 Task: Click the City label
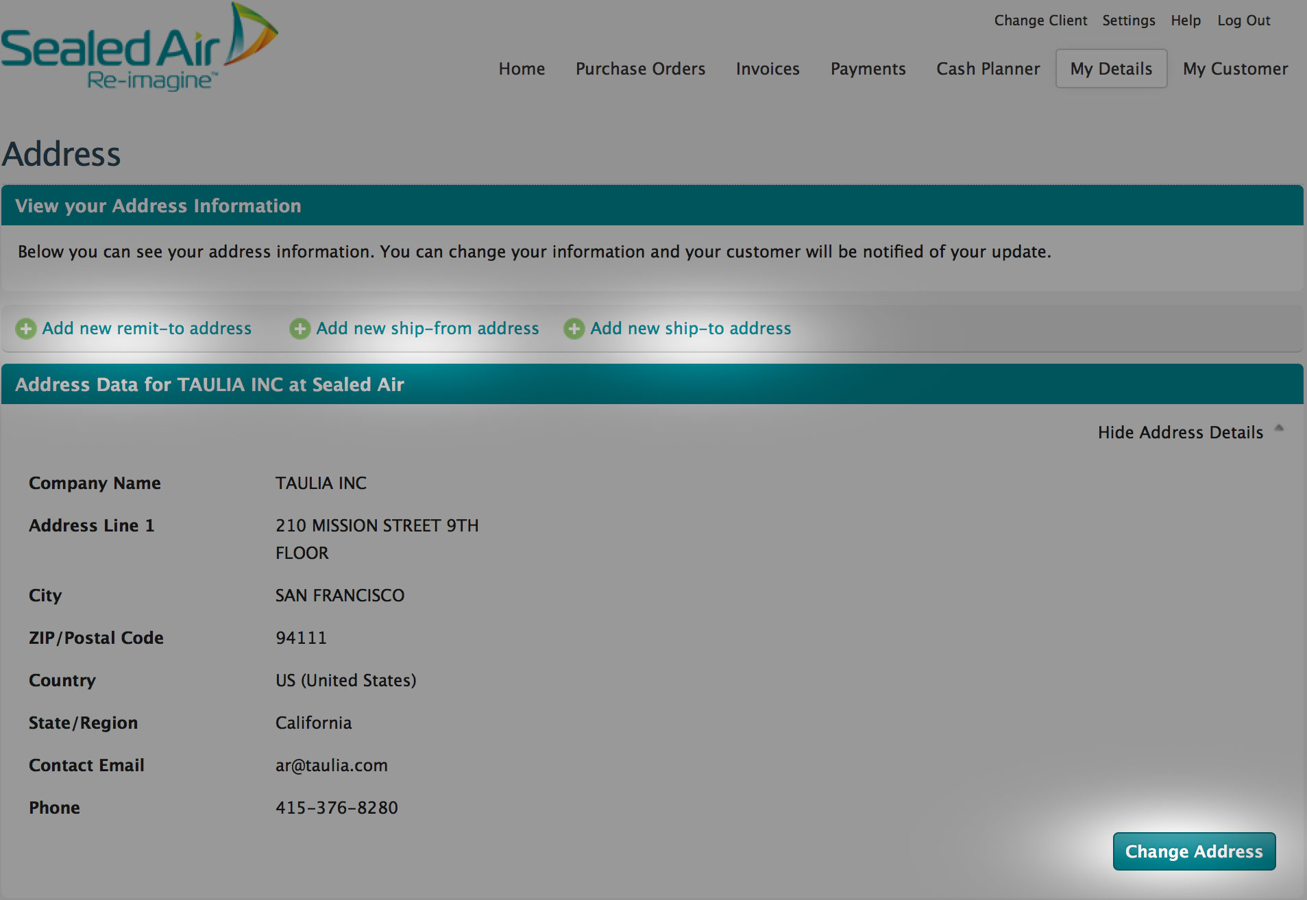pos(45,595)
